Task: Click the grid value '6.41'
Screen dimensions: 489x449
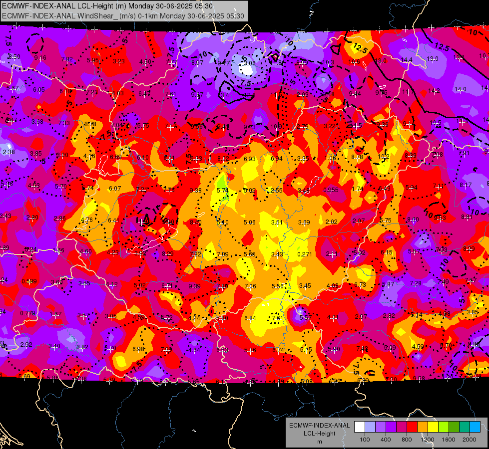Action: (113, 221)
